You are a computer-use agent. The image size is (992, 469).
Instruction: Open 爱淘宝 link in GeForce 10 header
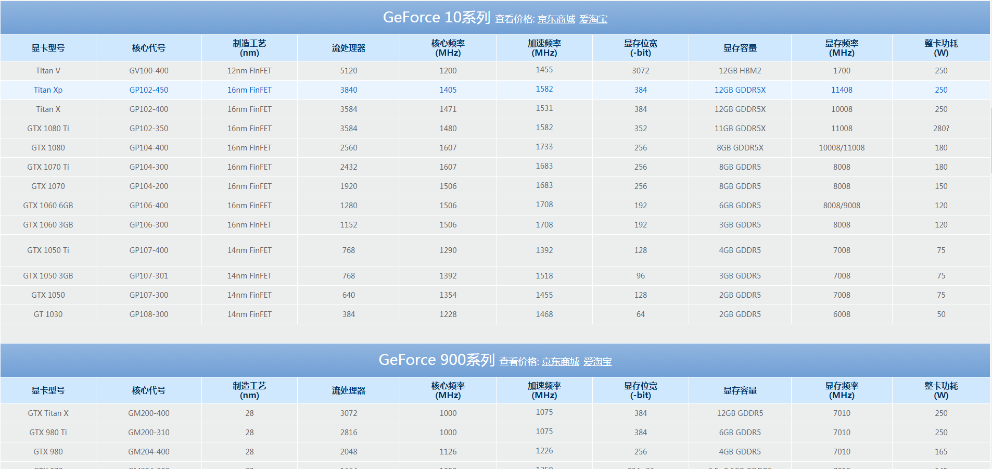coord(593,19)
